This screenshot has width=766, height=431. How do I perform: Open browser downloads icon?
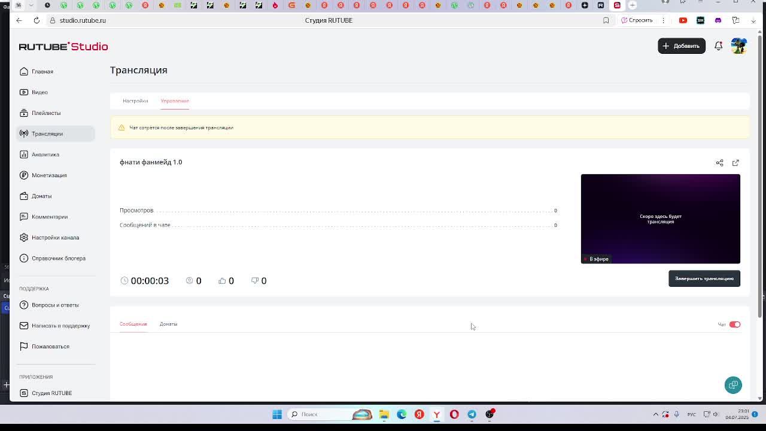click(x=753, y=20)
